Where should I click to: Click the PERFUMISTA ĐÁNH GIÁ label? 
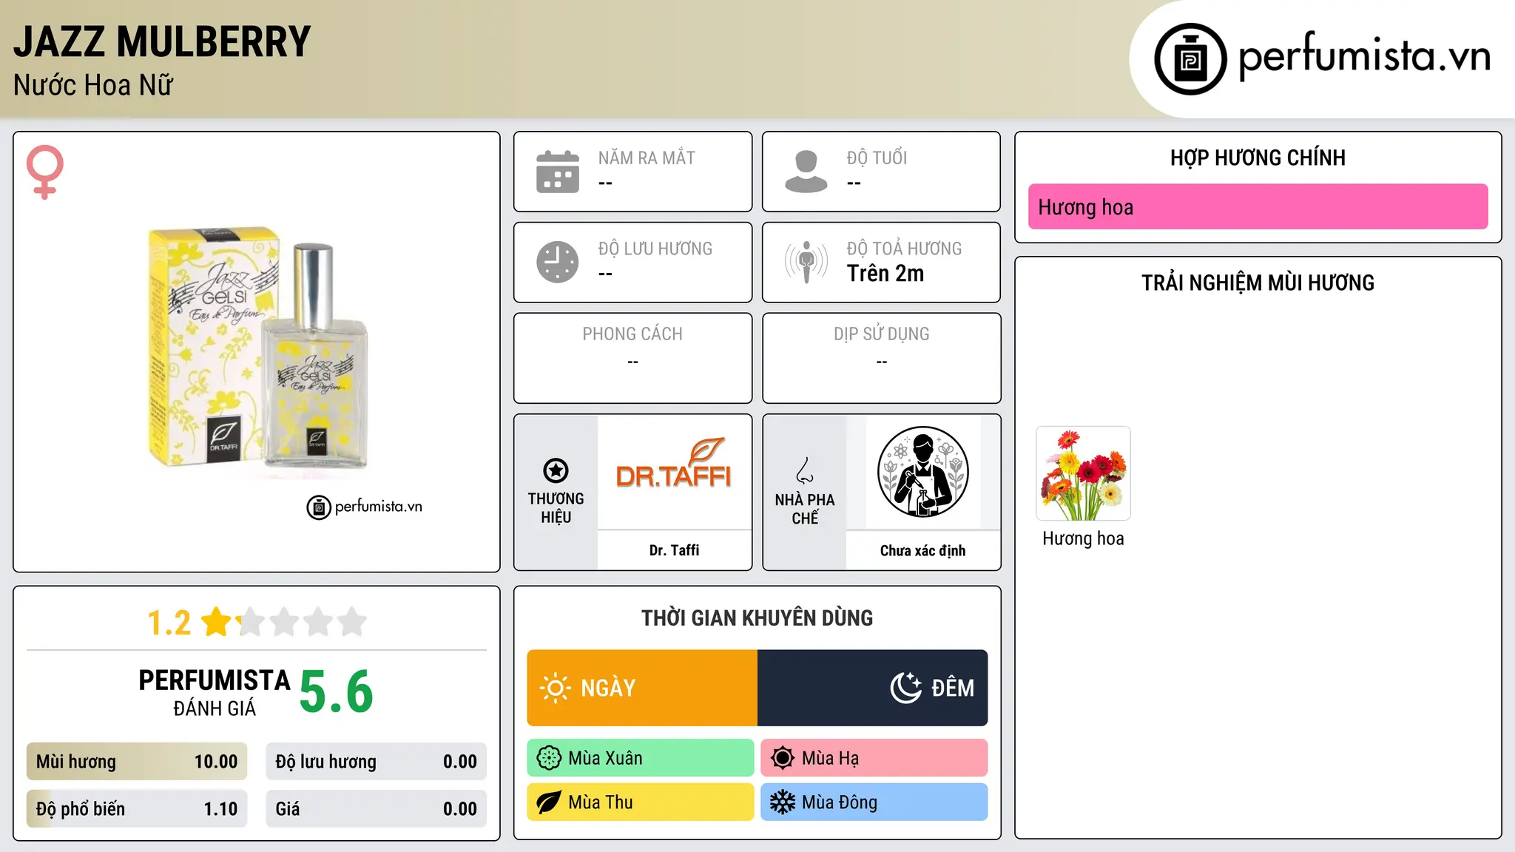pyautogui.click(x=215, y=692)
